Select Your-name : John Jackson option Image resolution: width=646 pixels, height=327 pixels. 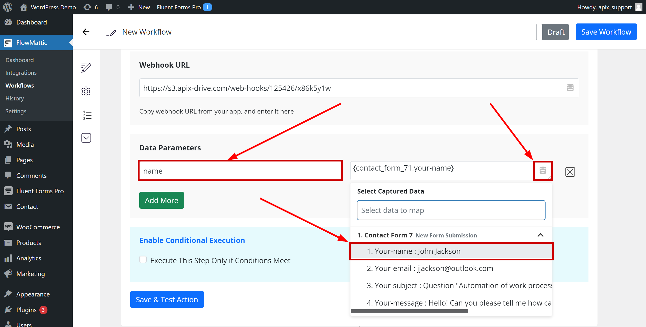pos(451,251)
